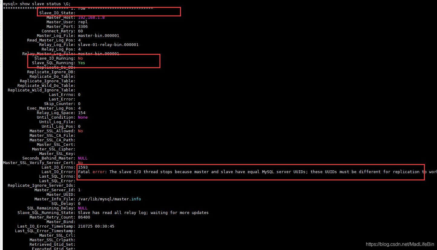Screen dimensions: 437x250
Task: Click the Master_Retry_Count value 86400
Action: point(84,217)
